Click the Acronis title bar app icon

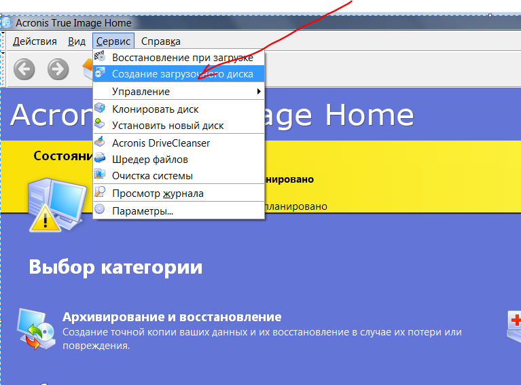(6, 23)
